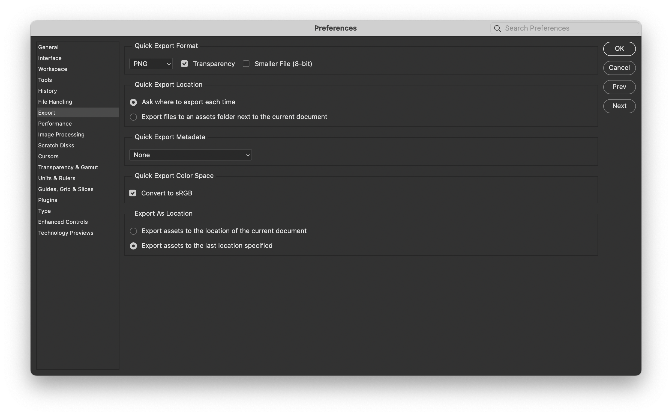The image size is (672, 416).
Task: Enable Smaller File (8-bit) option
Action: pos(246,64)
